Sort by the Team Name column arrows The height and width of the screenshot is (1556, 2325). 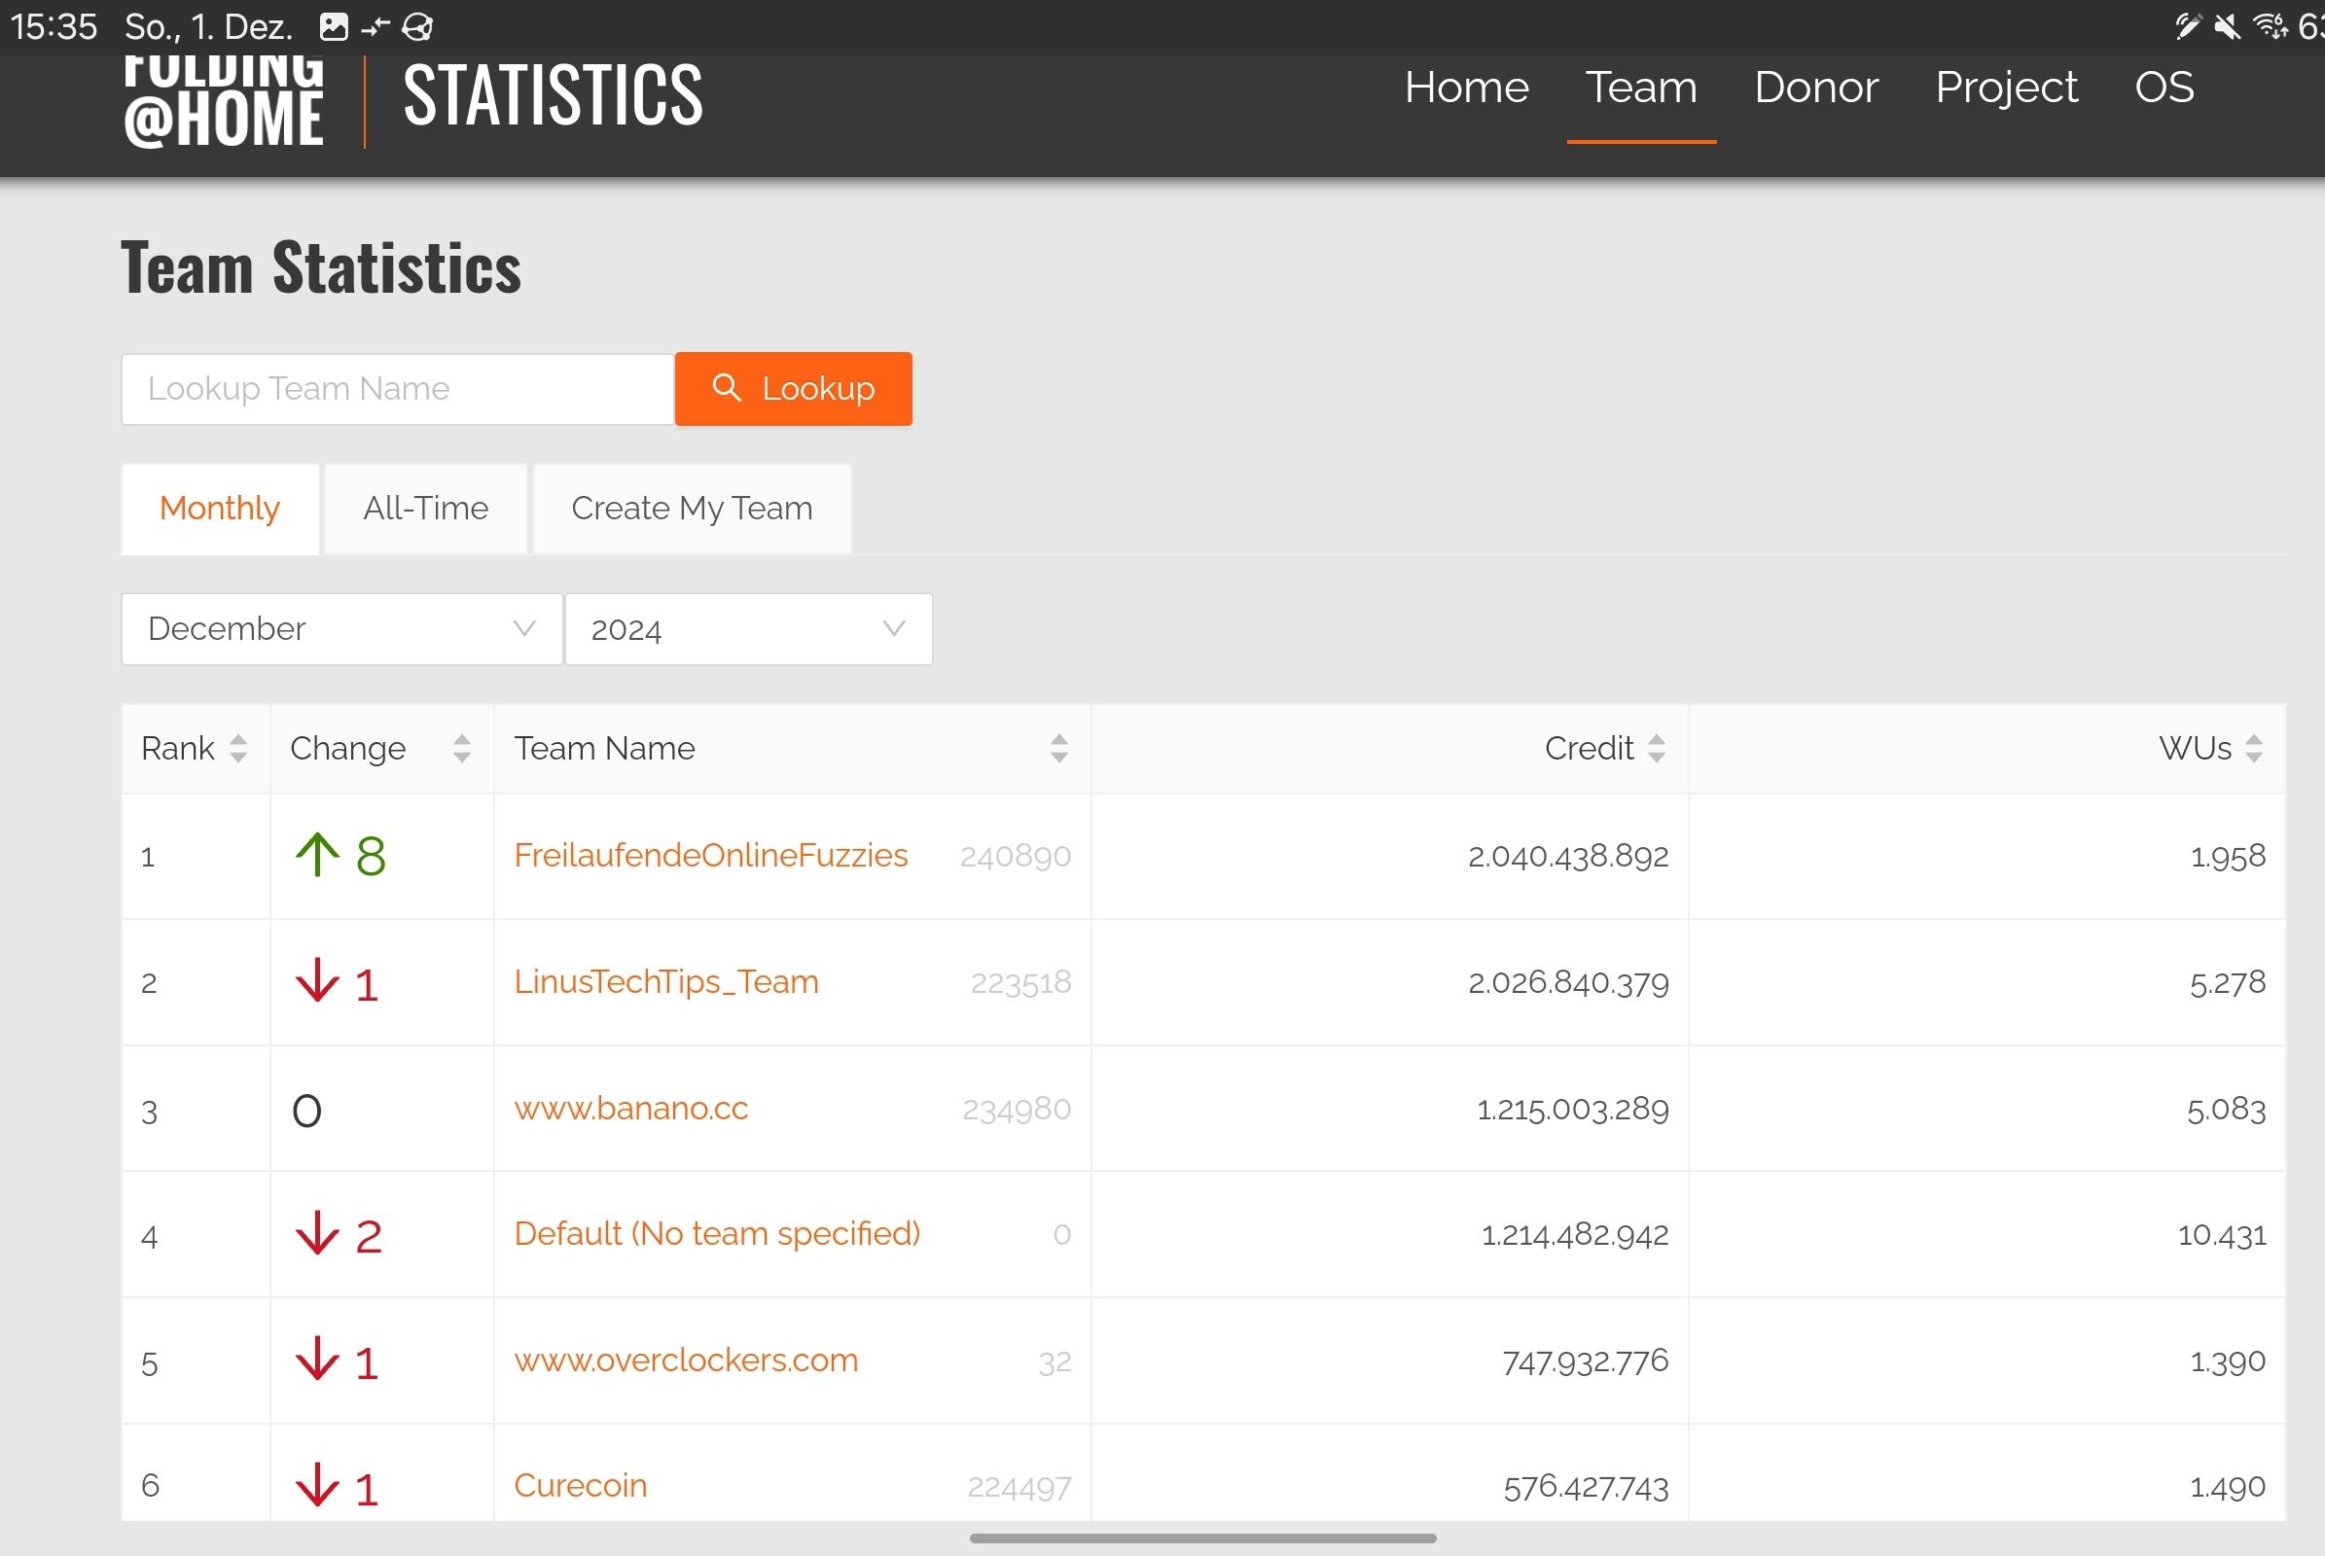pos(1059,748)
